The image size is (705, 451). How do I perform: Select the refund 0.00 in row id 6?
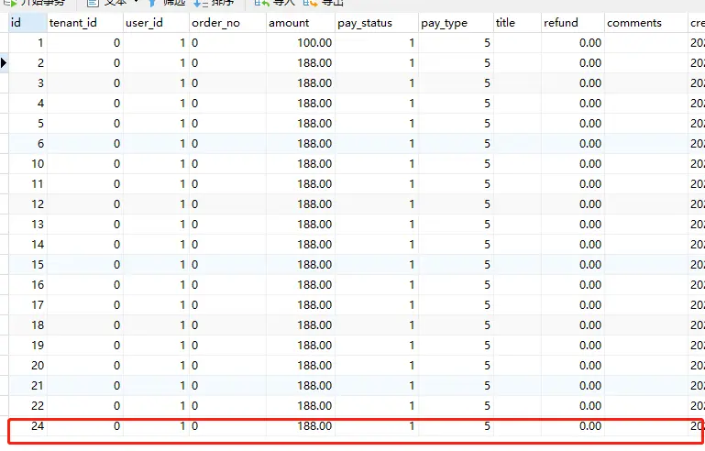coord(573,144)
